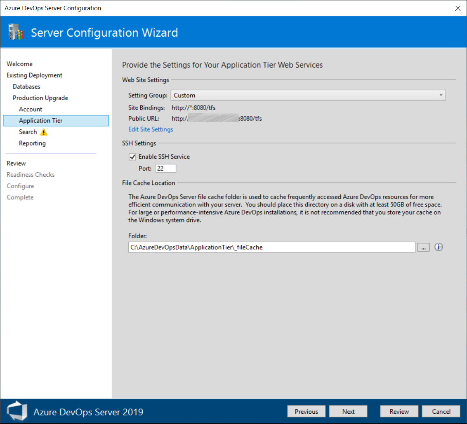Navigate to the Account page
This screenshot has height=424, width=467.
[31, 109]
